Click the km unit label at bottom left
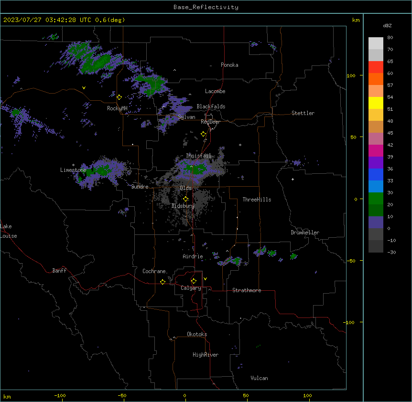Image resolution: width=412 pixels, height=402 pixels. click(7, 396)
